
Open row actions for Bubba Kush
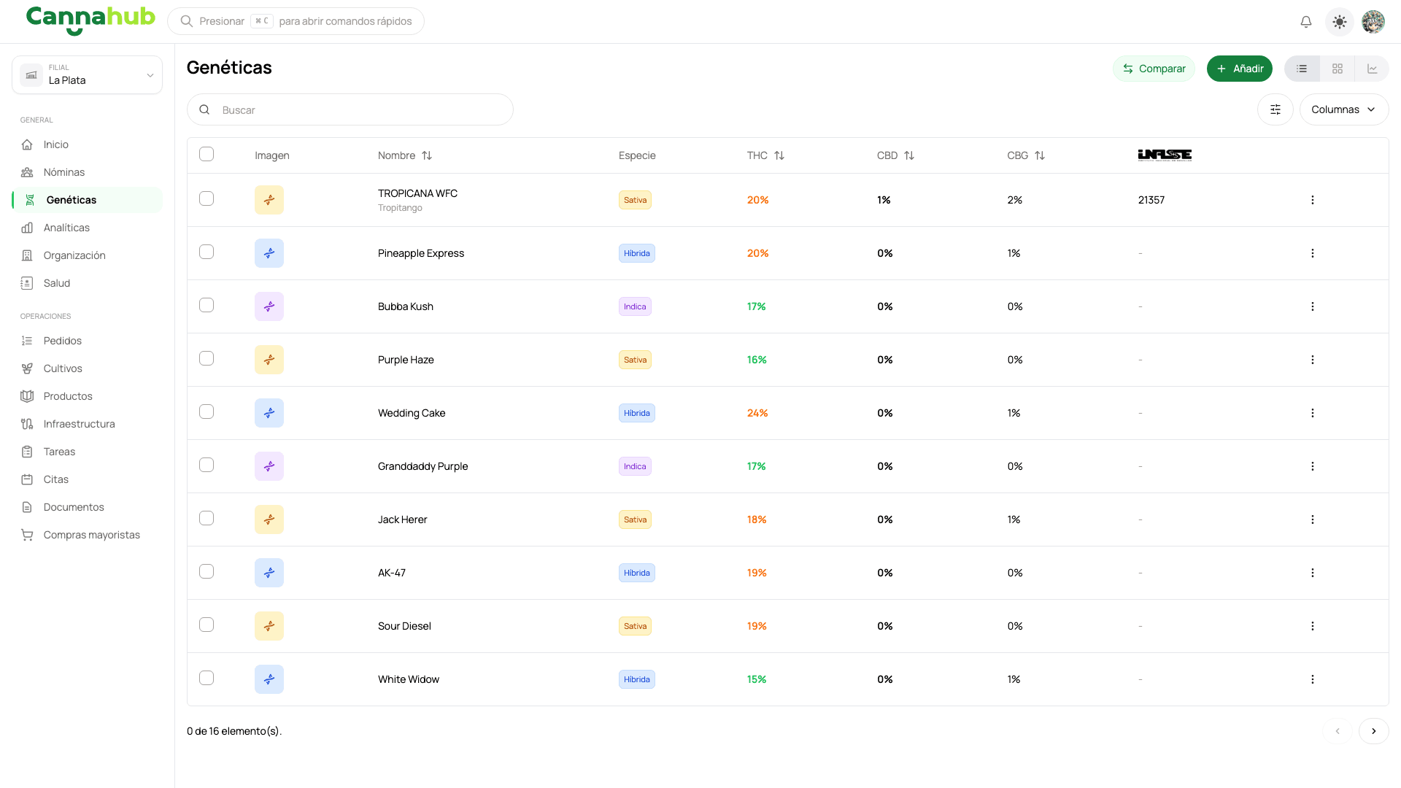click(1313, 306)
